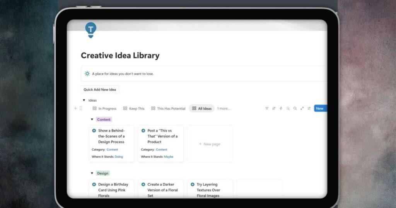This screenshot has height=208, width=396.
Task: Click the lightbulb page icon
Action: (x=91, y=30)
